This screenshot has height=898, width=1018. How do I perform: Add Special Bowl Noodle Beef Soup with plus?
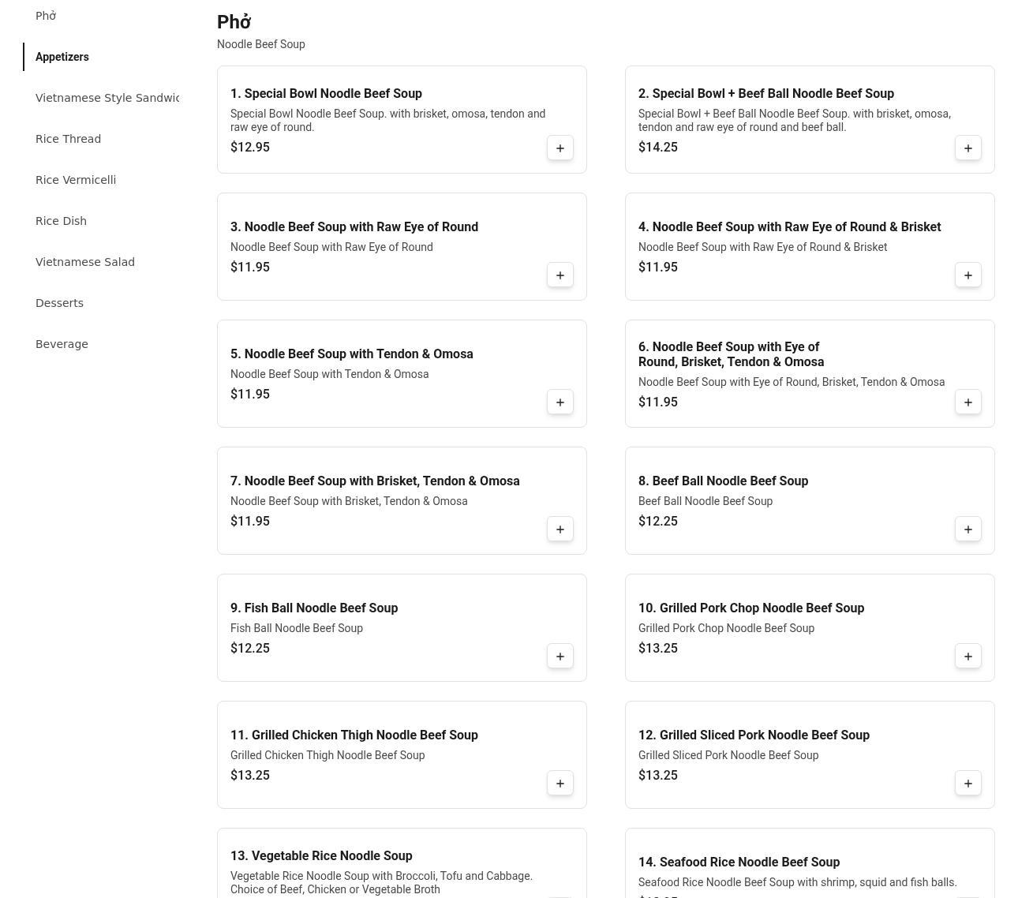[x=560, y=148]
